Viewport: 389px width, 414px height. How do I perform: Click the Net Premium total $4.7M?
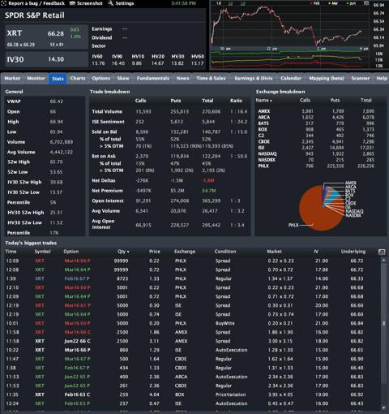(x=209, y=191)
